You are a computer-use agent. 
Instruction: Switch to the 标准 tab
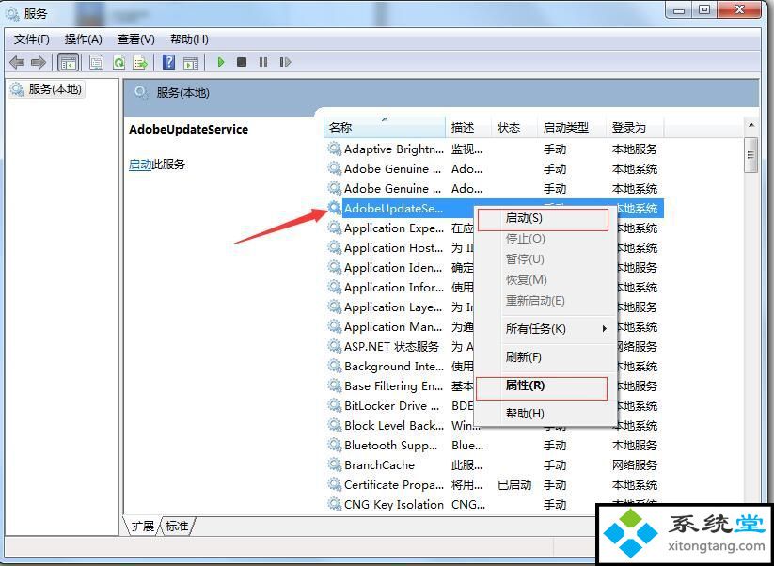point(177,526)
